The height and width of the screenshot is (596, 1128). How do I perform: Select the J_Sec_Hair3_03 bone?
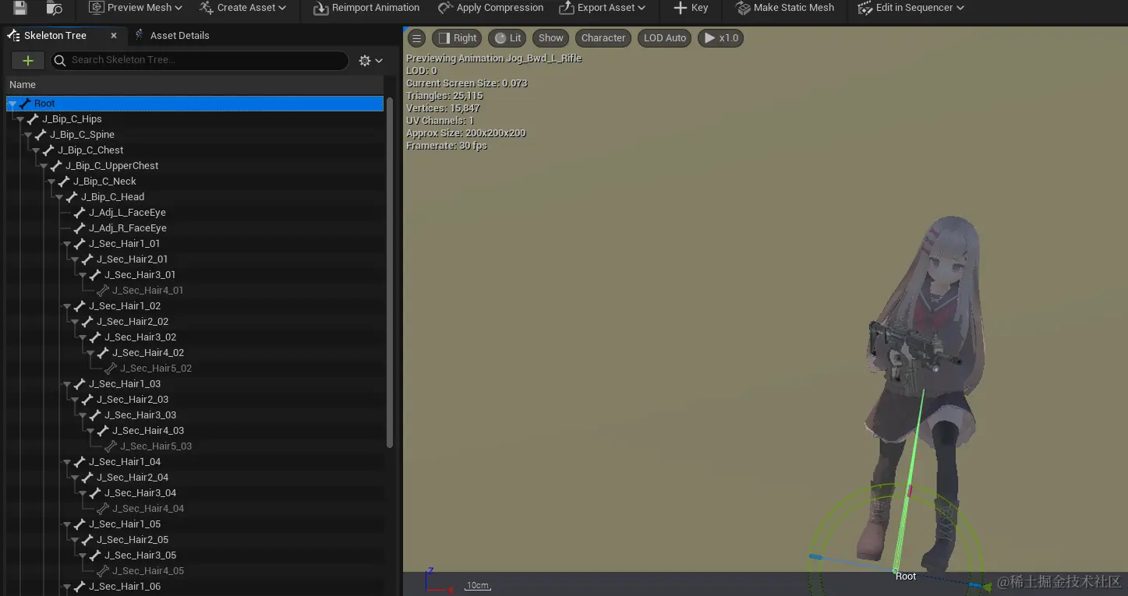pyautogui.click(x=140, y=415)
